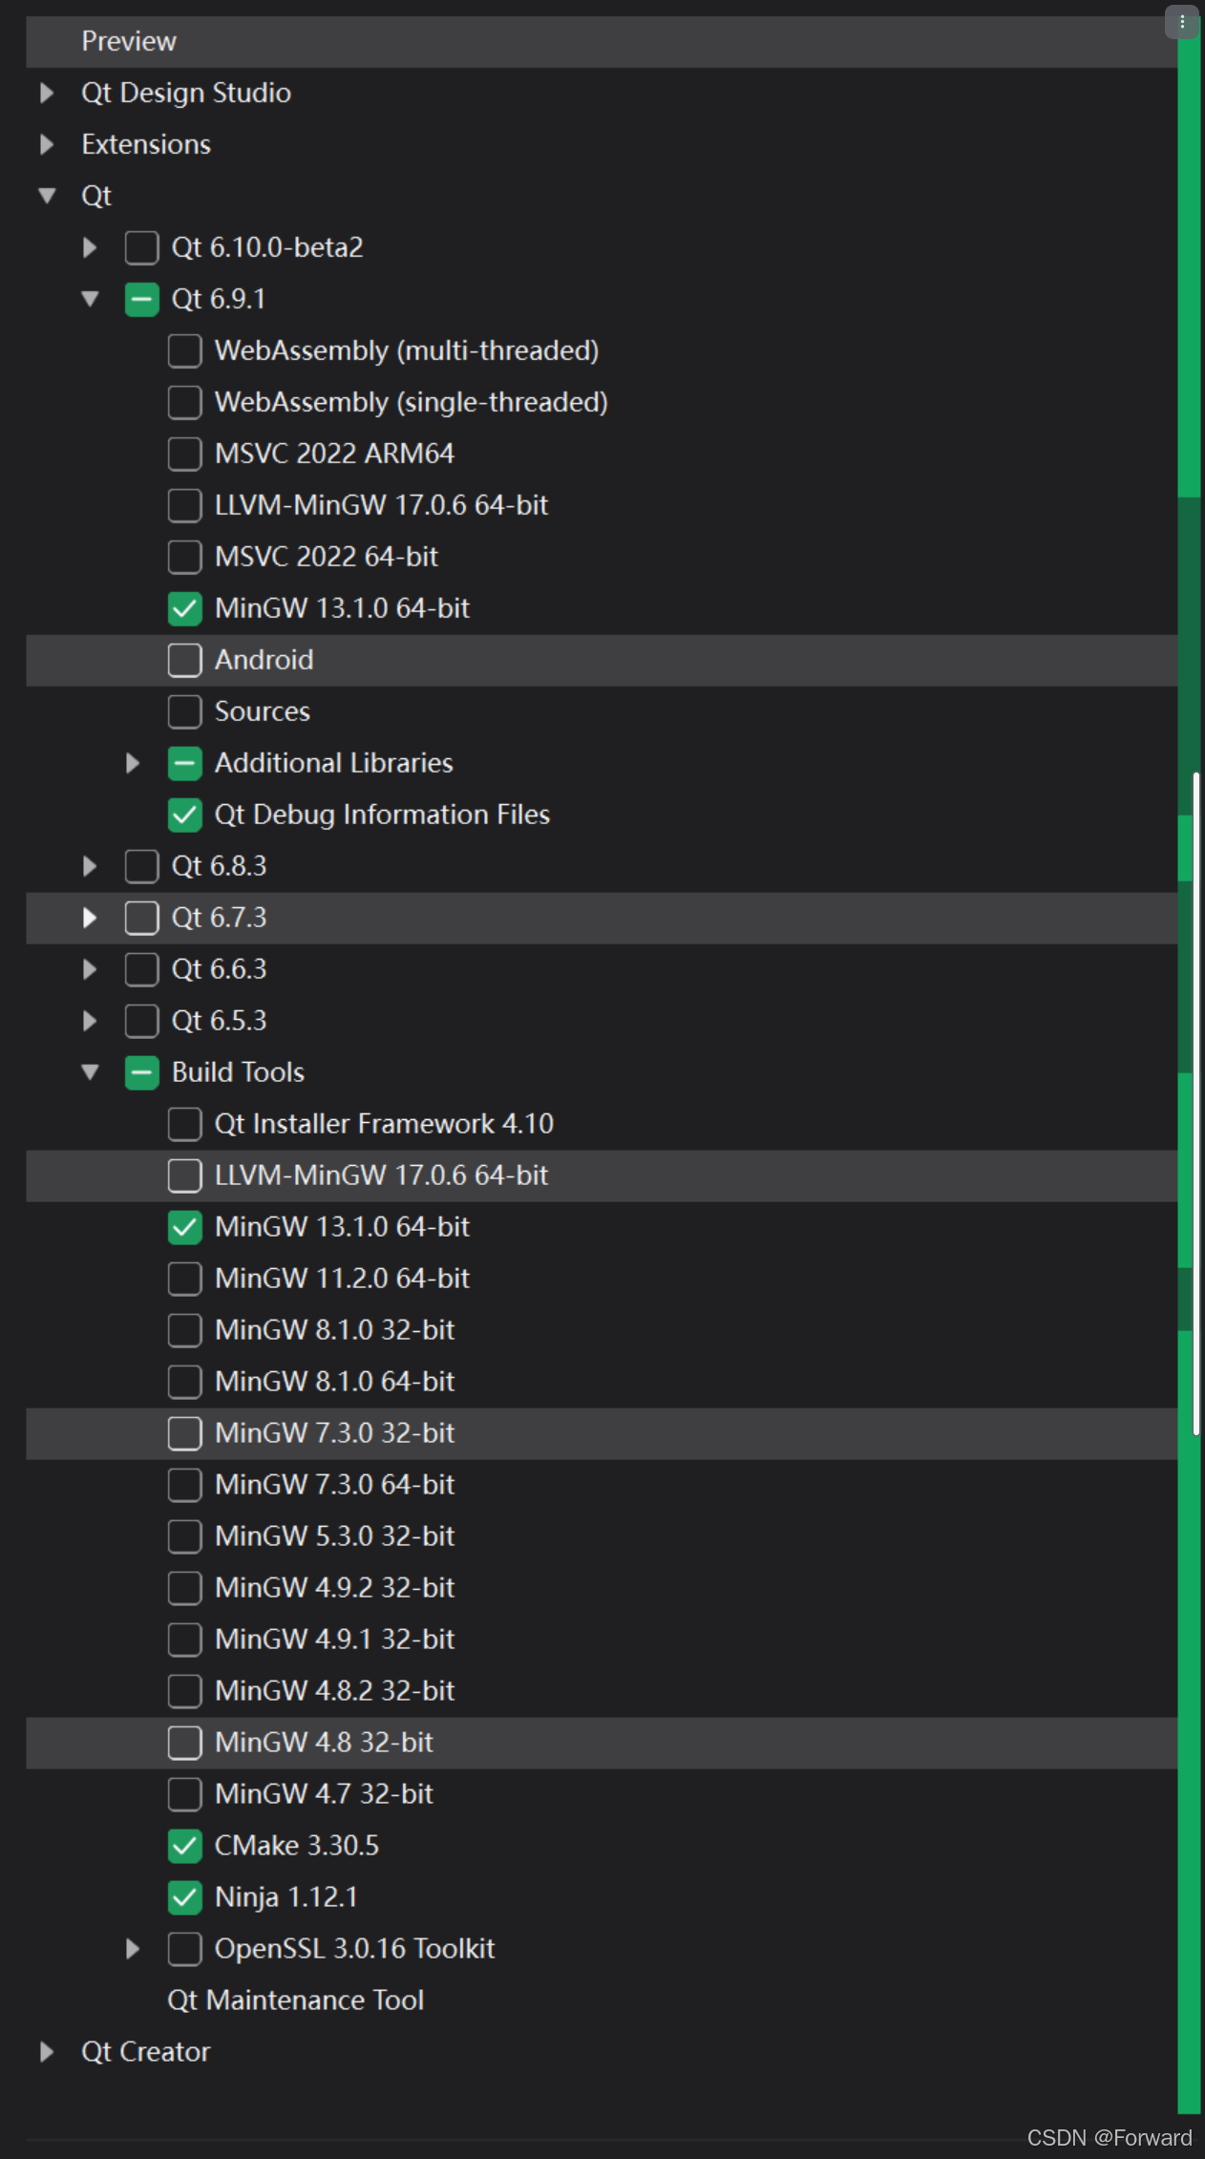
Task: Click the Ninja 1.12.1 label
Action: coord(285,1897)
